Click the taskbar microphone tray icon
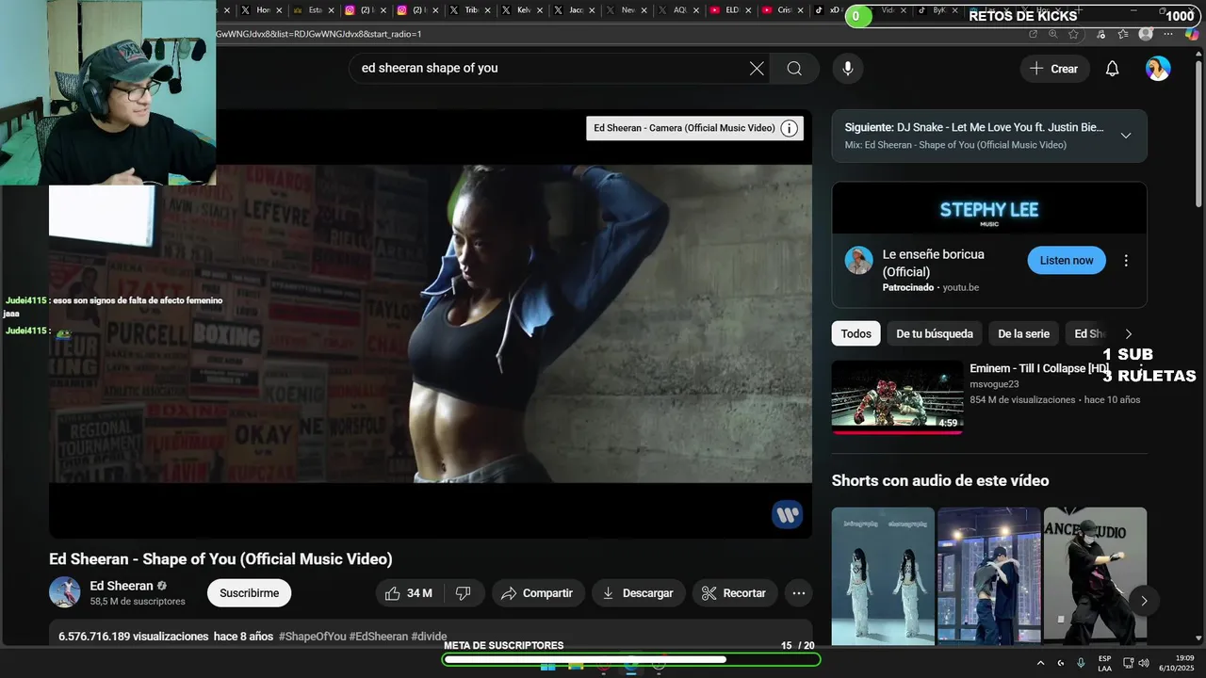This screenshot has height=678, width=1206. [1081, 663]
